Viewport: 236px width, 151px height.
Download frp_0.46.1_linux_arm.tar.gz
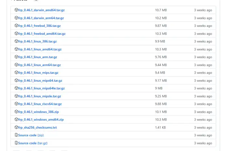[38, 57]
